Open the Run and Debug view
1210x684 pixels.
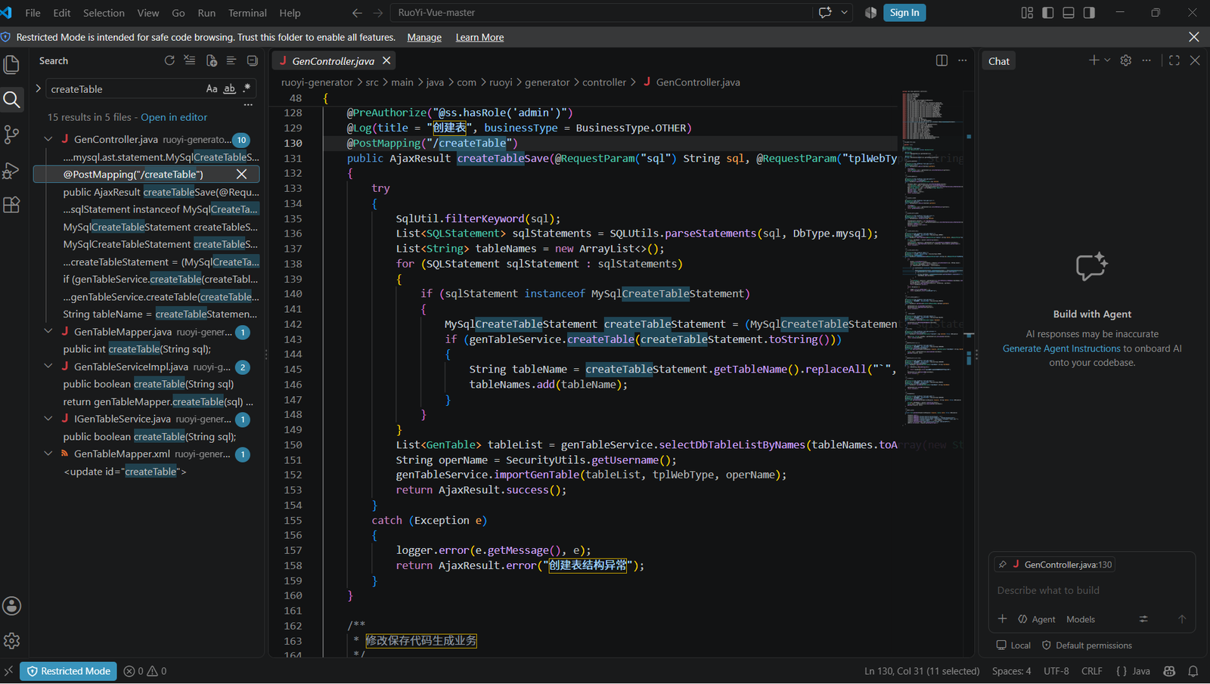point(11,170)
